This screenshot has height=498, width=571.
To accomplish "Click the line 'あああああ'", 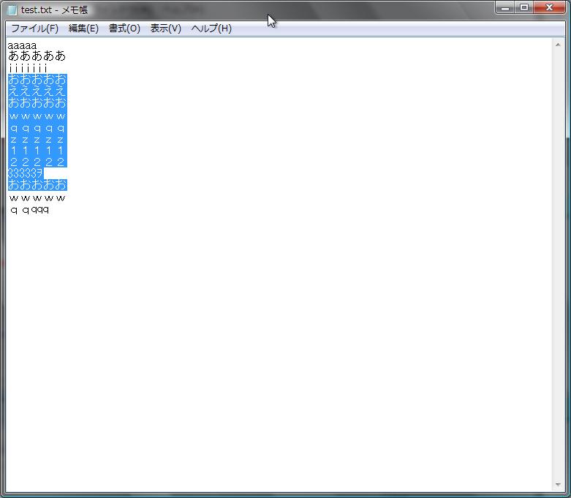I will click(37, 56).
